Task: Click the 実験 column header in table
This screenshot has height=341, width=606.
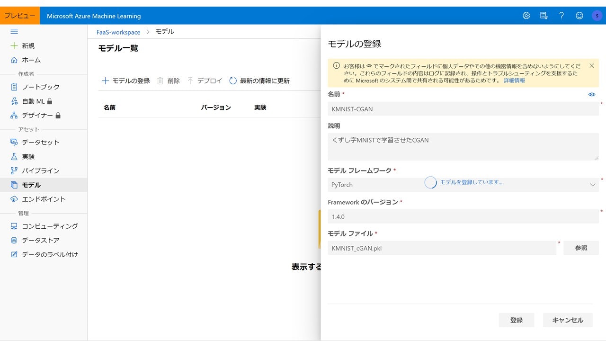Action: (x=260, y=108)
